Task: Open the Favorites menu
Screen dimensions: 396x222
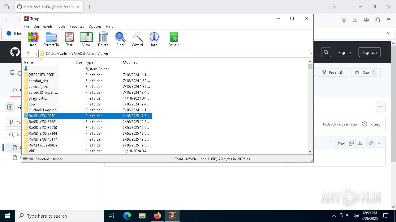Action: (77, 27)
